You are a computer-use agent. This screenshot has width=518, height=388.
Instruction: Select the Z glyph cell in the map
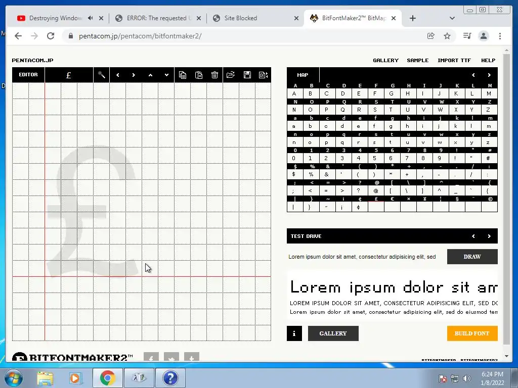click(489, 110)
